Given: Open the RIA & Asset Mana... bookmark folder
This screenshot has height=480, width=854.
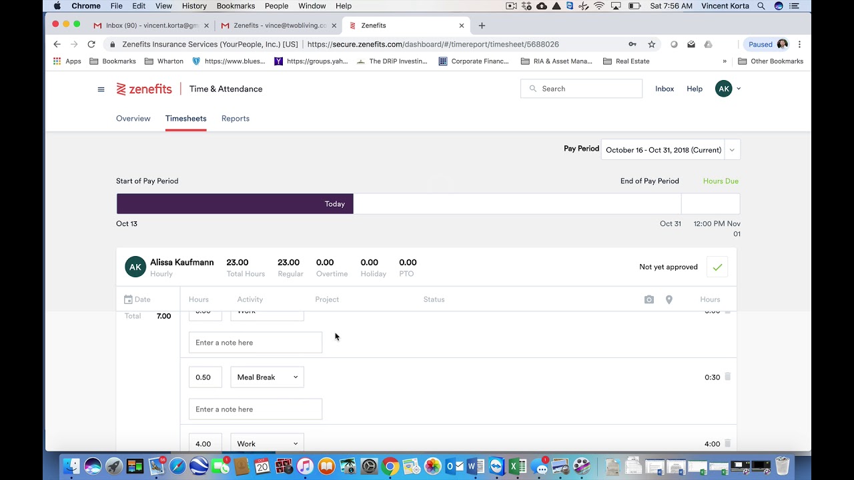Looking at the screenshot, I should [556, 61].
